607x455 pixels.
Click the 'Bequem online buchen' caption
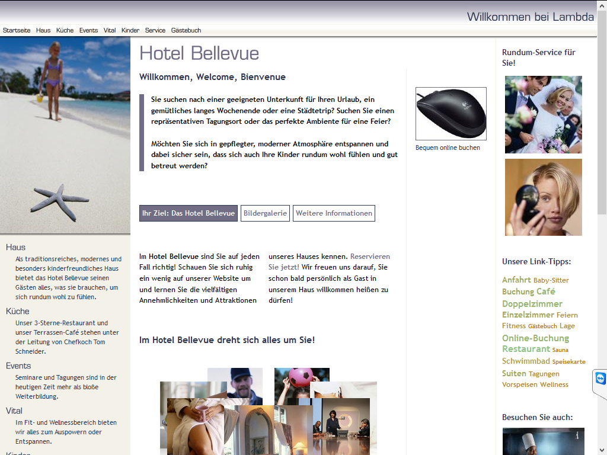[x=448, y=148]
